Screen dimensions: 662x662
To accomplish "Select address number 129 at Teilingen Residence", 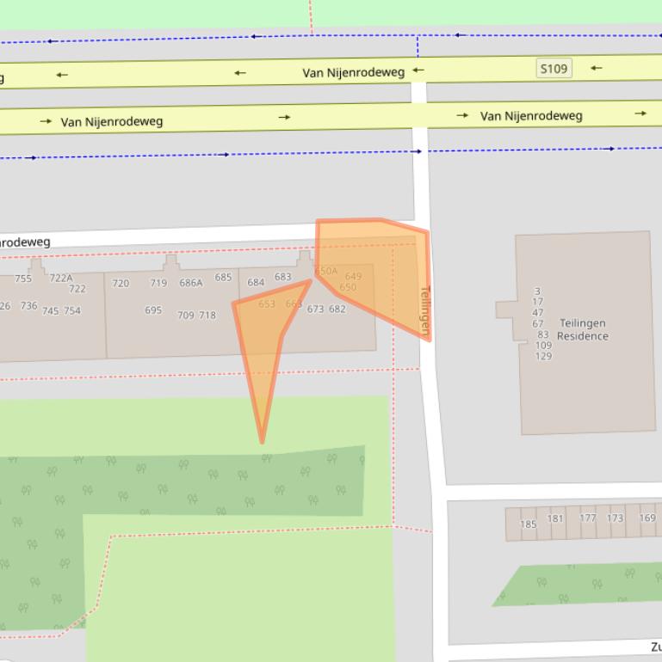I will [543, 357].
